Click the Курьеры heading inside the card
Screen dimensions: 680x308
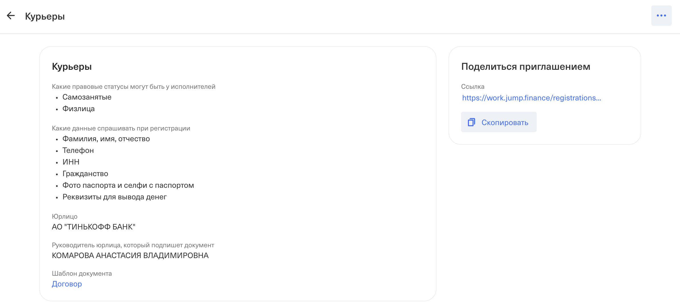coord(72,67)
